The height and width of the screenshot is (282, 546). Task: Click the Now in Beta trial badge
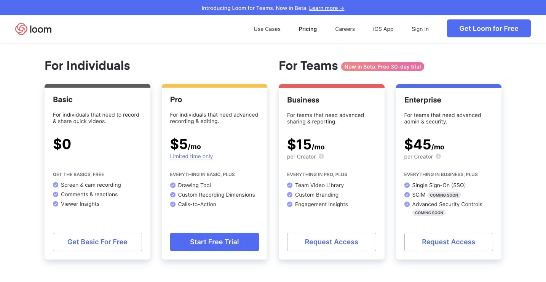pyautogui.click(x=382, y=67)
